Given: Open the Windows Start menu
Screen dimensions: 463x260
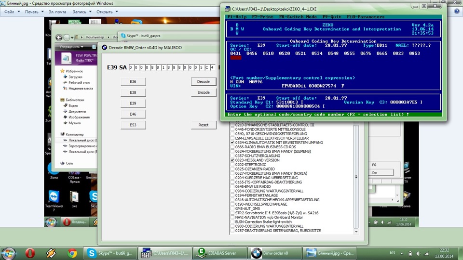Looking at the screenshot, I should 8,253.
